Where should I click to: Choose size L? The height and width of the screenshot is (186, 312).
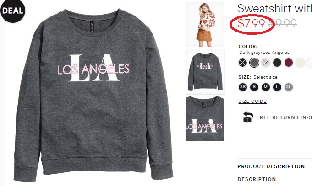point(277,87)
